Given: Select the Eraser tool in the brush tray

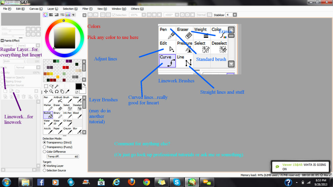Looking at the screenshot, I should coord(58,107).
